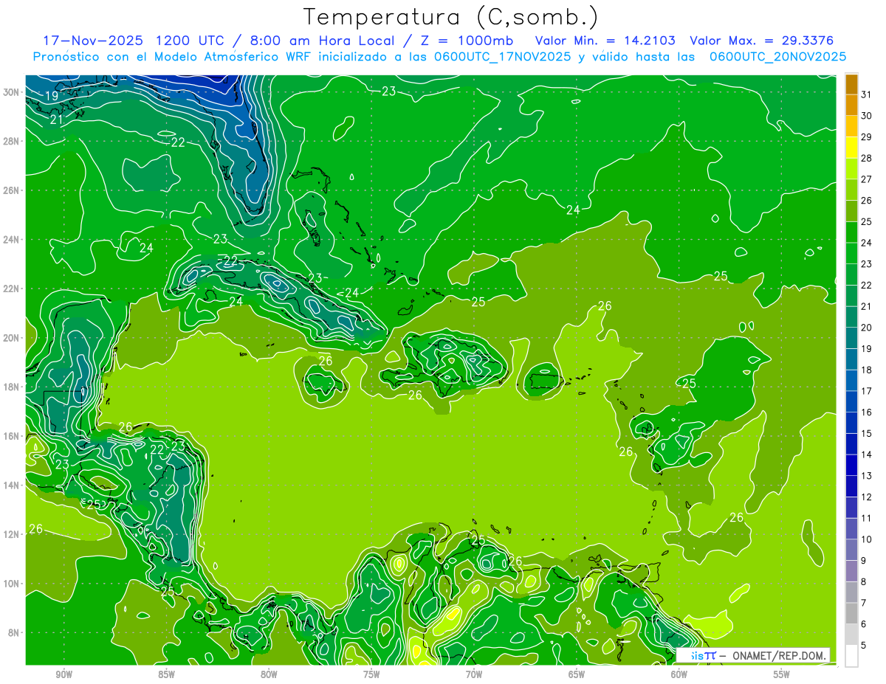This screenshot has height=684, width=886.
Task: Click the "75W" longitude axis label
Action: click(x=371, y=674)
